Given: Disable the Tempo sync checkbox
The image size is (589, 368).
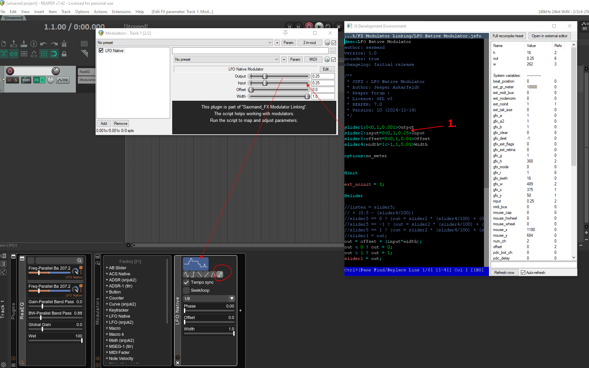Looking at the screenshot, I should point(186,282).
